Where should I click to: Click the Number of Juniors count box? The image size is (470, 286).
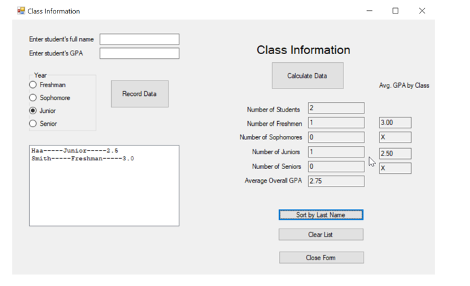point(336,152)
